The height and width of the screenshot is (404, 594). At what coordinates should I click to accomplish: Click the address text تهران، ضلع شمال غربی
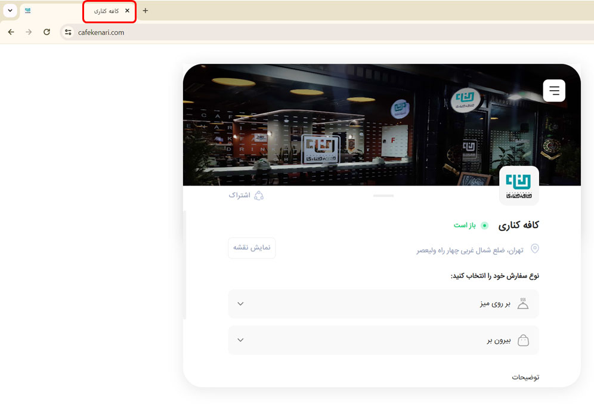[470, 250]
